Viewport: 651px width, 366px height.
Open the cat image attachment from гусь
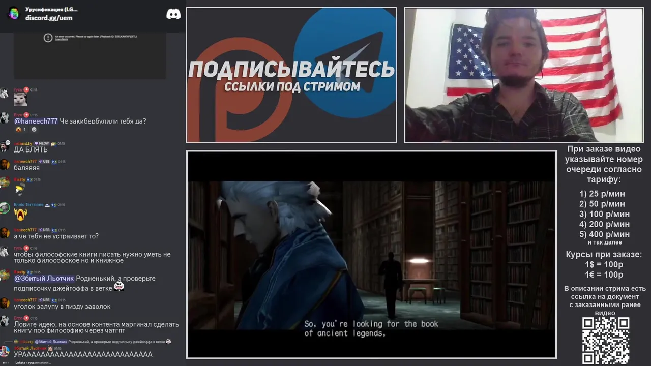click(20, 100)
